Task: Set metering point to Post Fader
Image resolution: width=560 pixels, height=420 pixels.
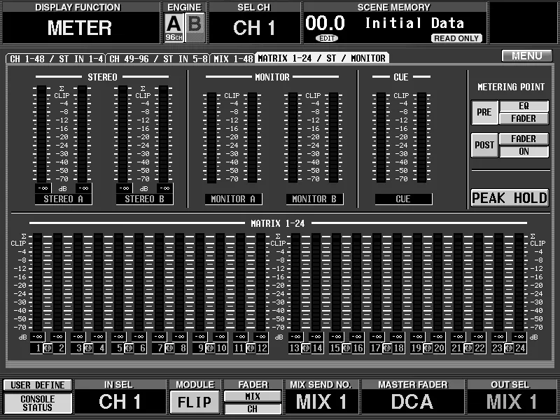Action: 524,139
